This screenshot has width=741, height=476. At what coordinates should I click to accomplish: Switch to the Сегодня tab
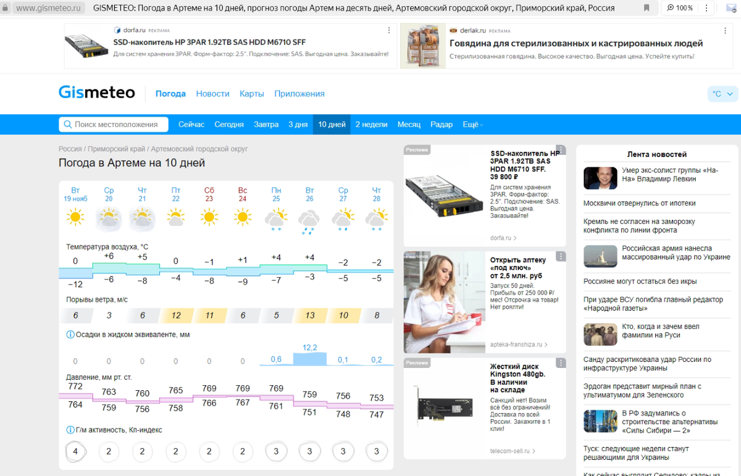pyautogui.click(x=229, y=124)
